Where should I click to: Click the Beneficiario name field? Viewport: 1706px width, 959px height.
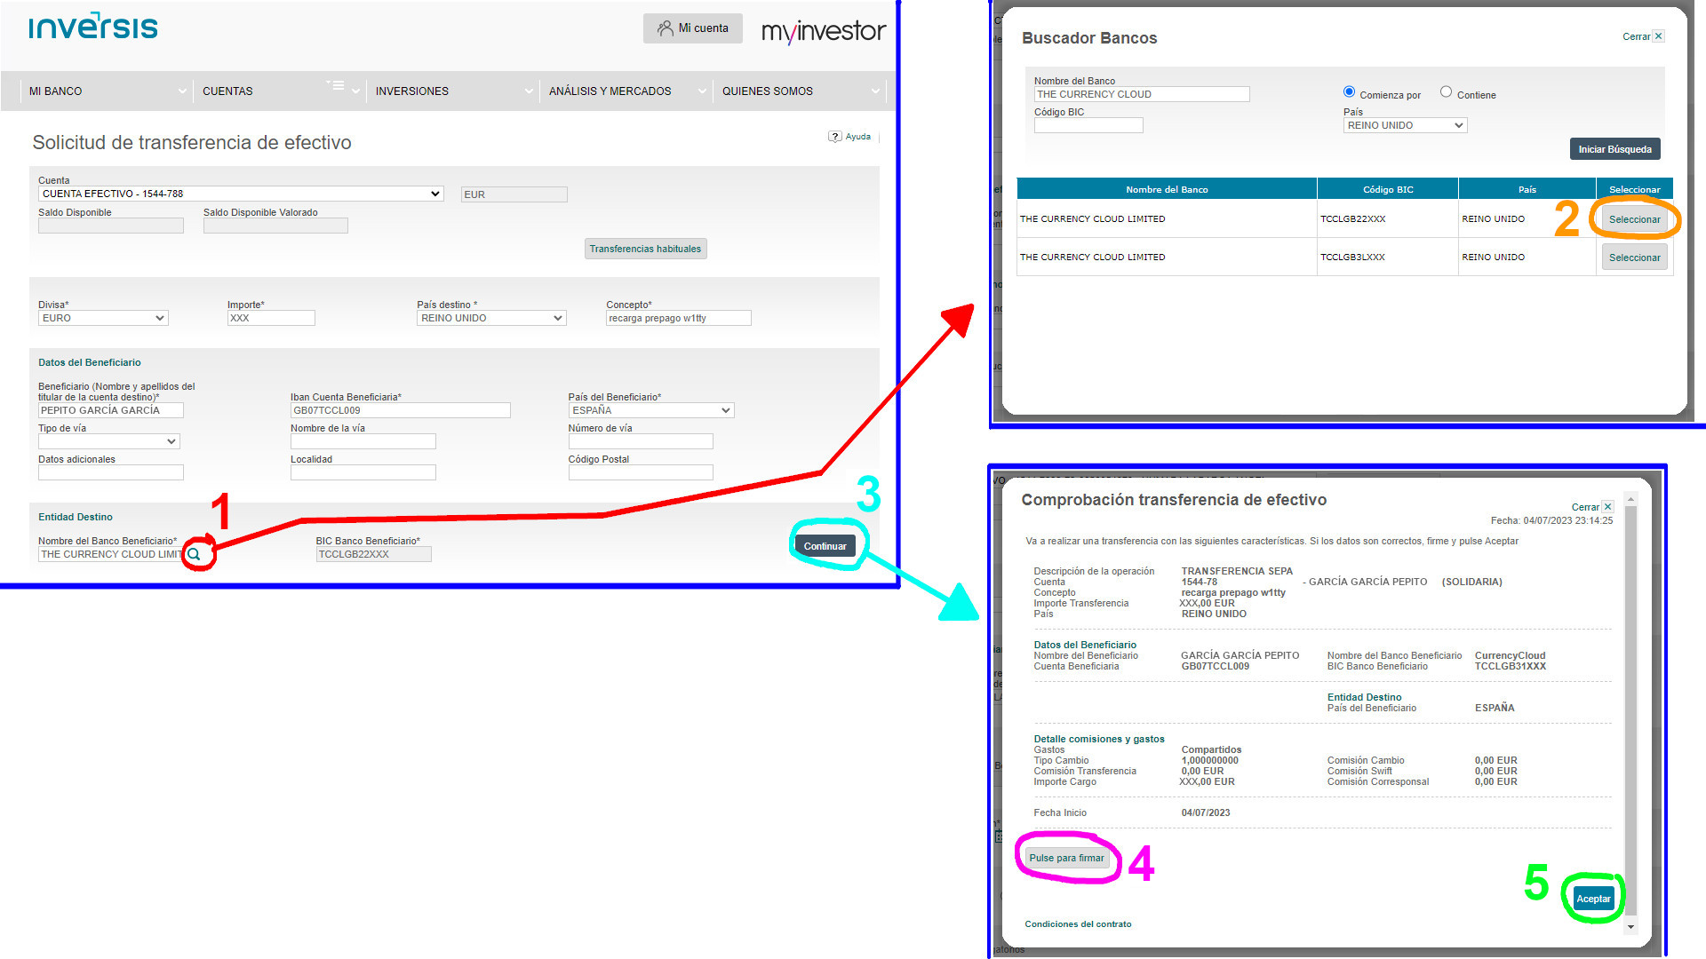111,410
